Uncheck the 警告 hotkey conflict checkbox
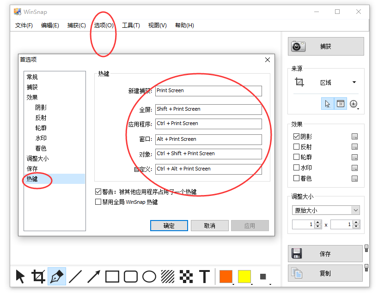378x296 pixels. 98,192
